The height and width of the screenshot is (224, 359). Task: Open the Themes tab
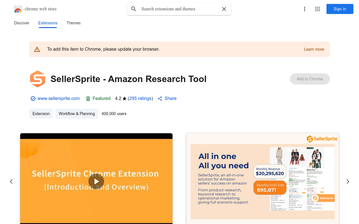[x=73, y=23]
